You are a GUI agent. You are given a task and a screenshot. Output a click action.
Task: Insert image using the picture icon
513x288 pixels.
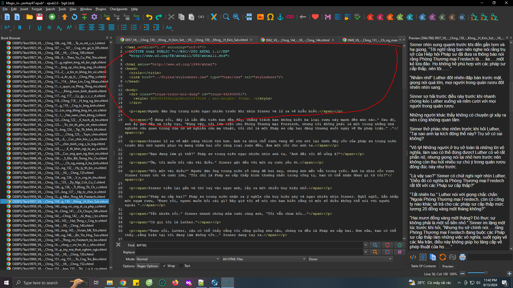point(260,17)
